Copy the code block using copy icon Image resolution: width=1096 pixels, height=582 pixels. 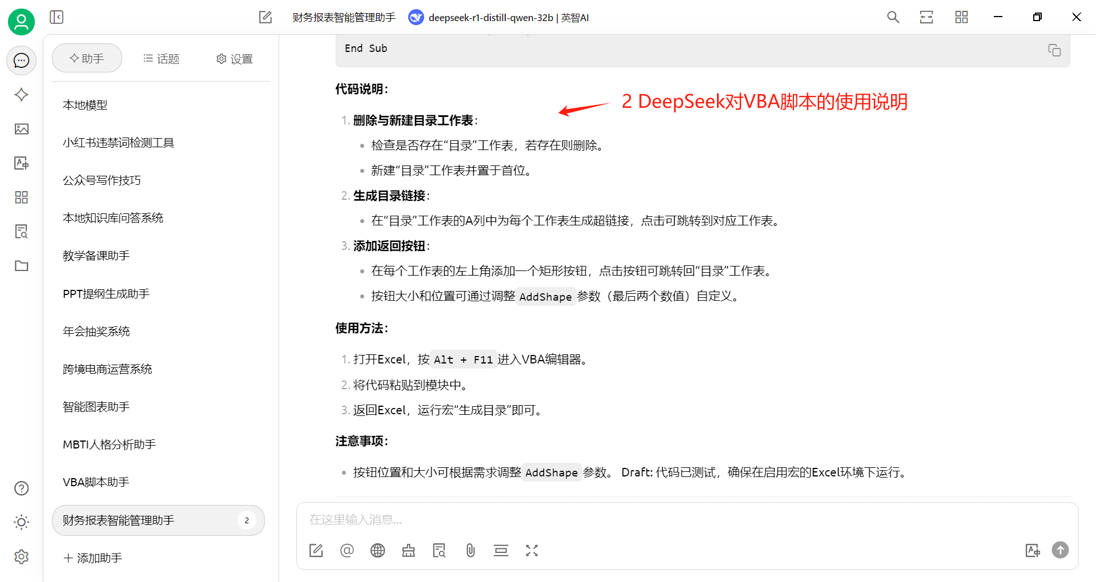1054,50
